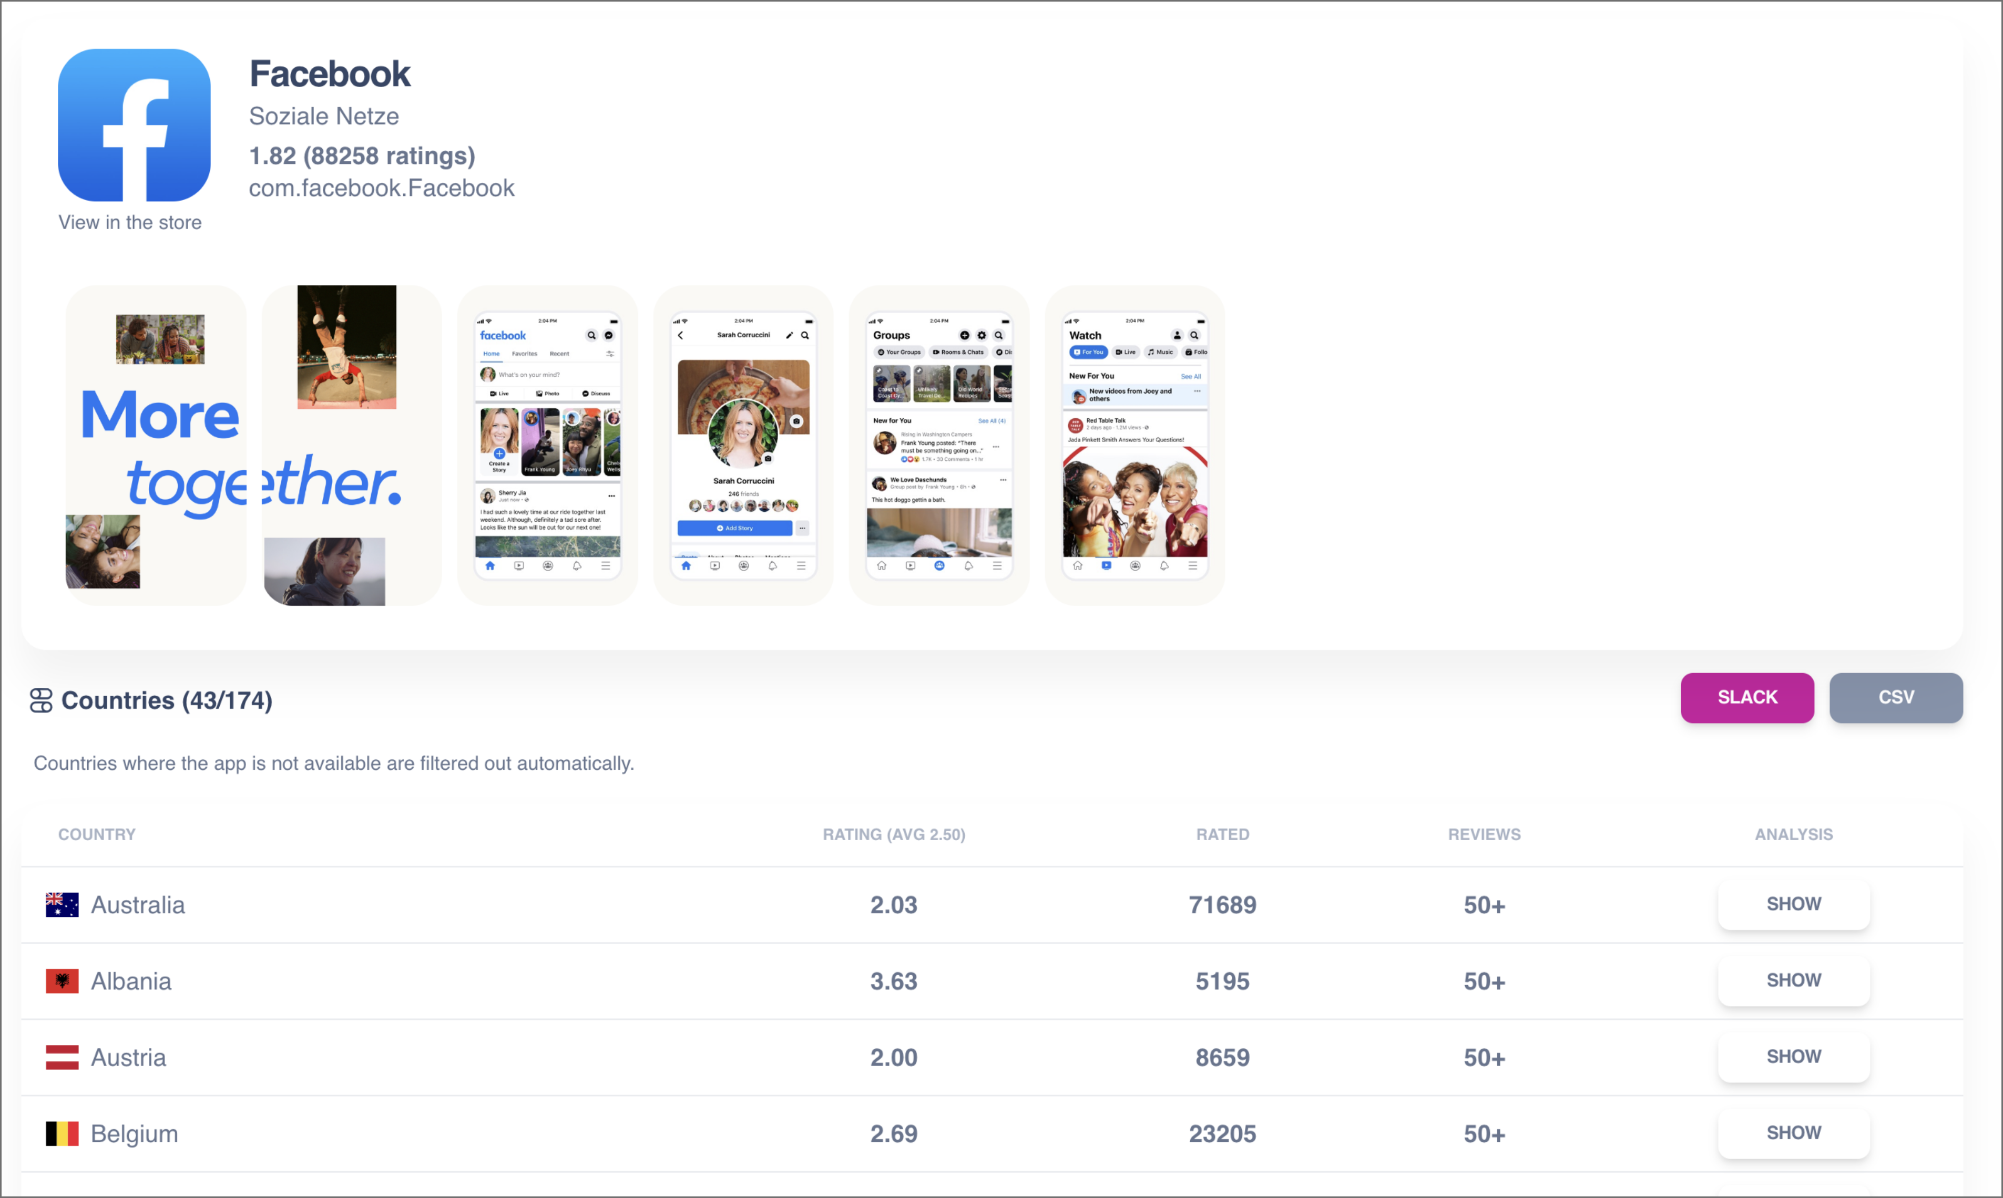2003x1198 pixels.
Task: Open the Groups screenshot thumbnail
Action: [x=939, y=445]
